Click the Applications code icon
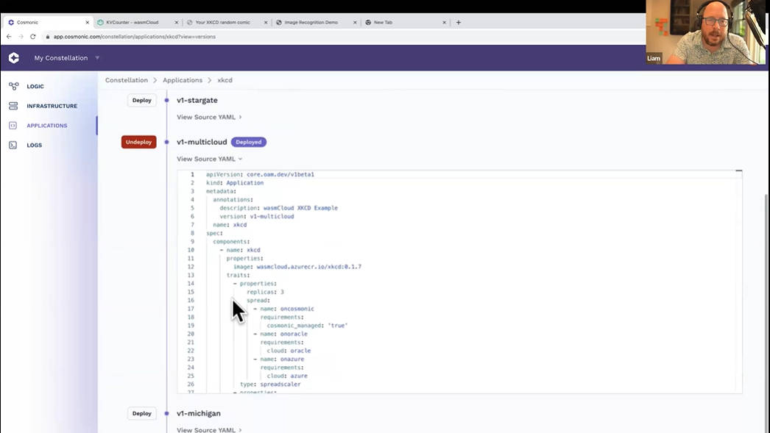Viewport: 770px width, 433px height. (x=13, y=126)
